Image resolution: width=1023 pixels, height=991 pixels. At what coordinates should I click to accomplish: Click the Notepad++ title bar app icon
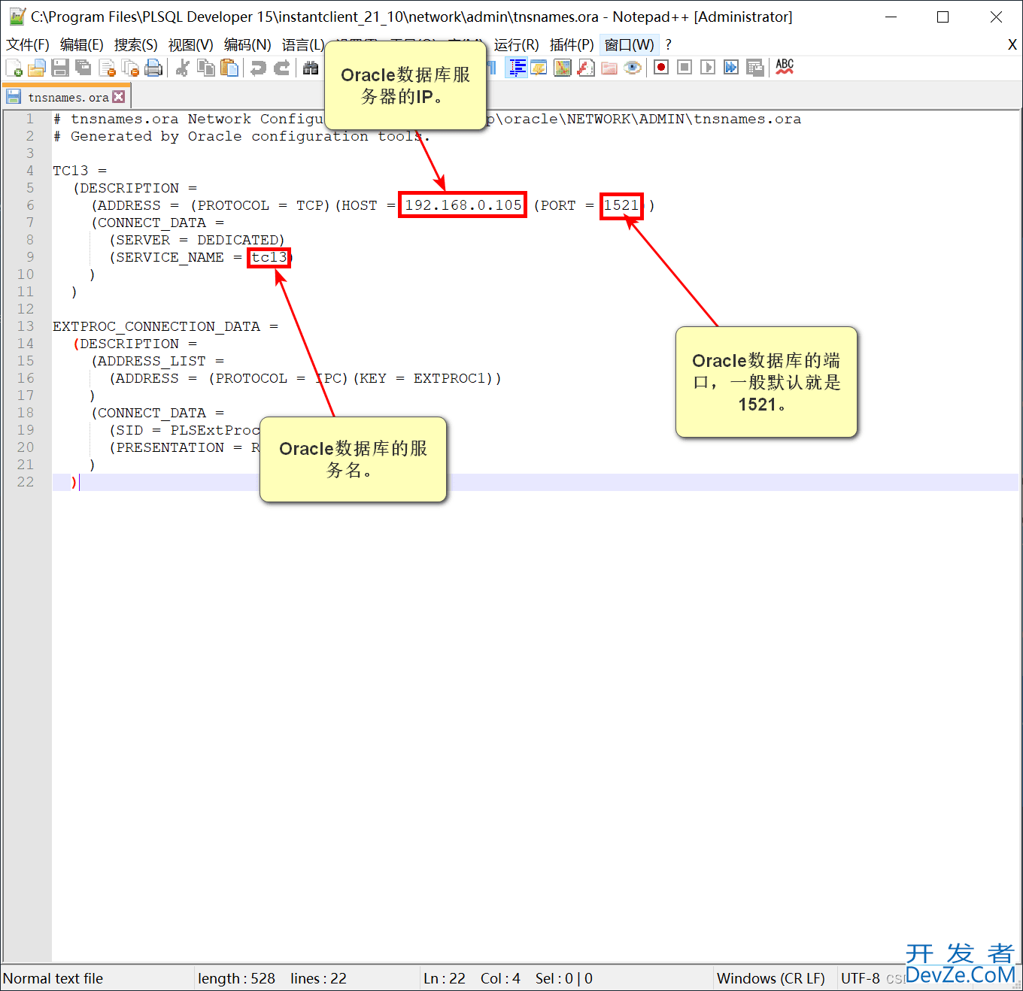[17, 17]
